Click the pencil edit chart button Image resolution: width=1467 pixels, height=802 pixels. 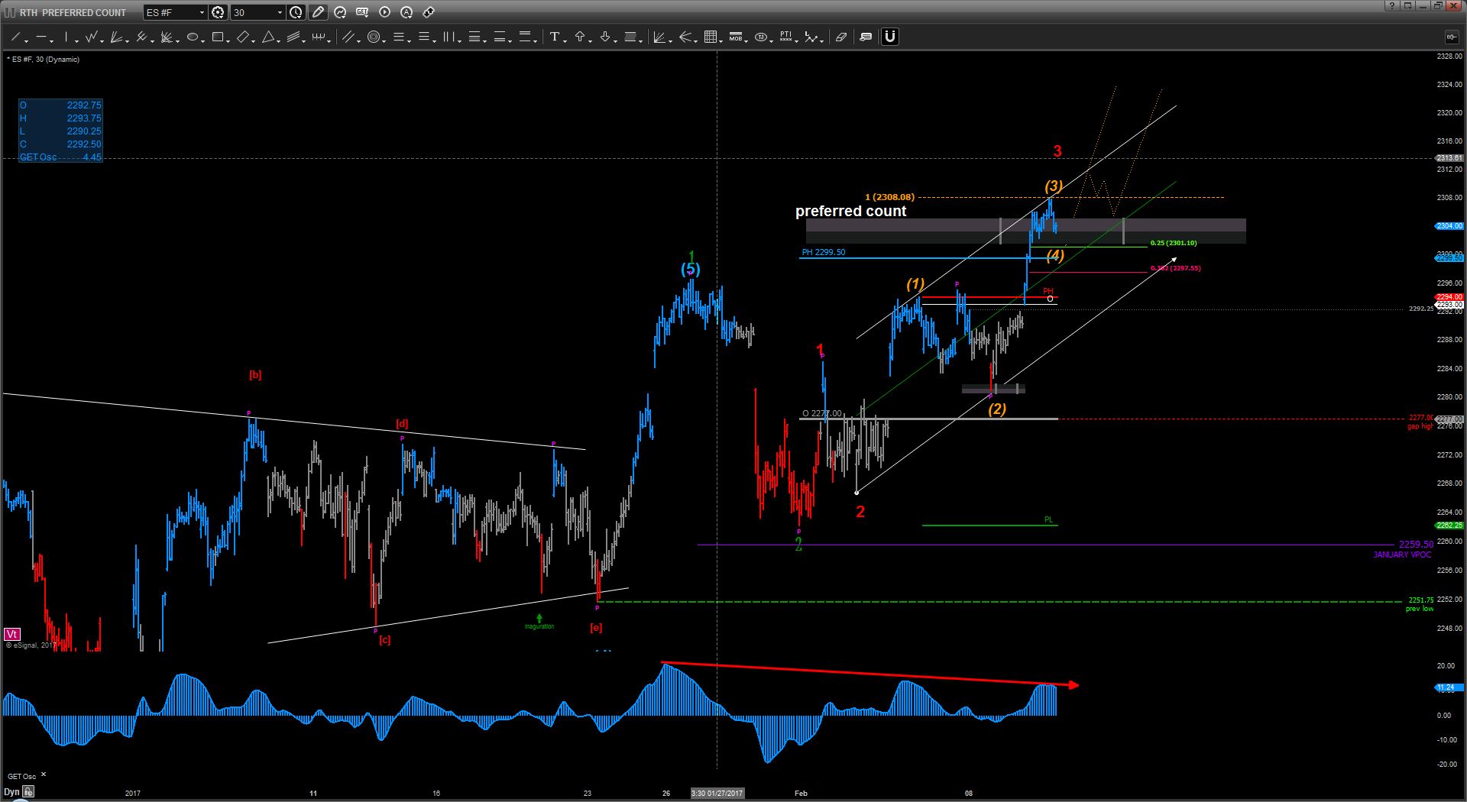coord(318,12)
